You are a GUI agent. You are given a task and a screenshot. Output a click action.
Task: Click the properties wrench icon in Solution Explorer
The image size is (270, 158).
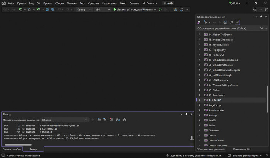pos(232,22)
